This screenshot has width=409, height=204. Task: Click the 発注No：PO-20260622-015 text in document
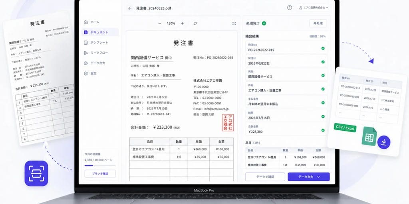coord(213,58)
